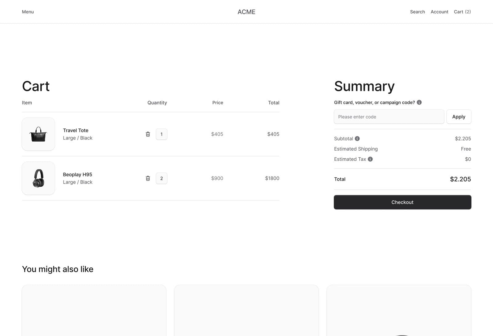Click the Estimated Shipping label
This screenshot has height=336, width=493.
(356, 149)
